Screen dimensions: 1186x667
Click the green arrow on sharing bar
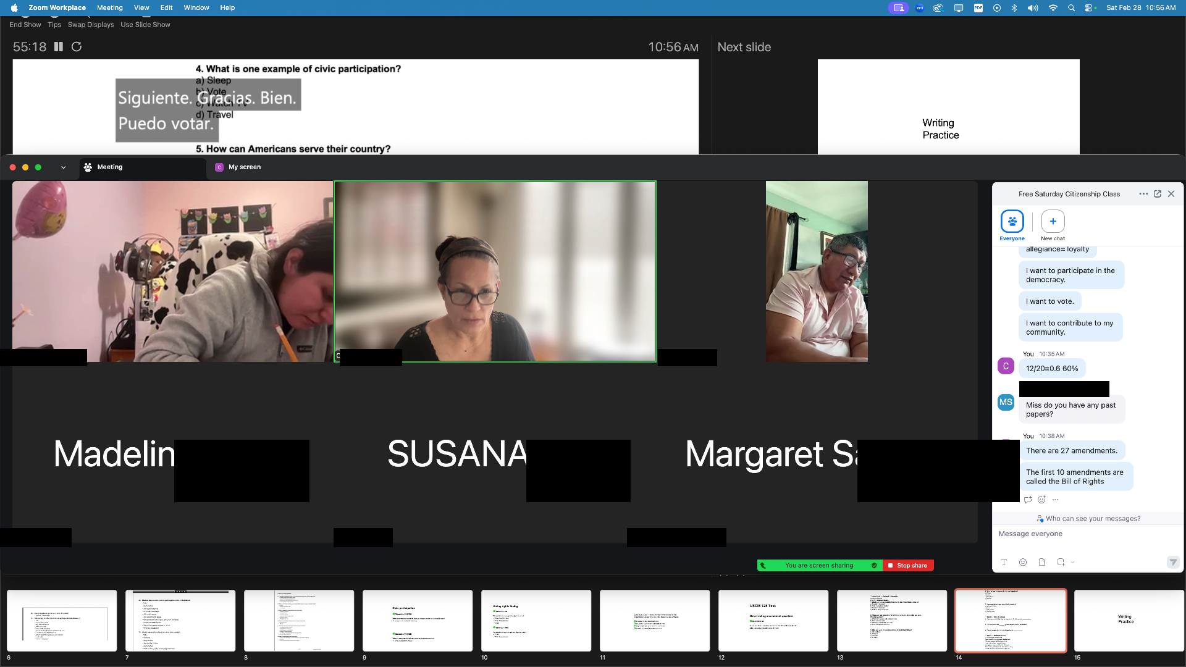[x=763, y=566]
